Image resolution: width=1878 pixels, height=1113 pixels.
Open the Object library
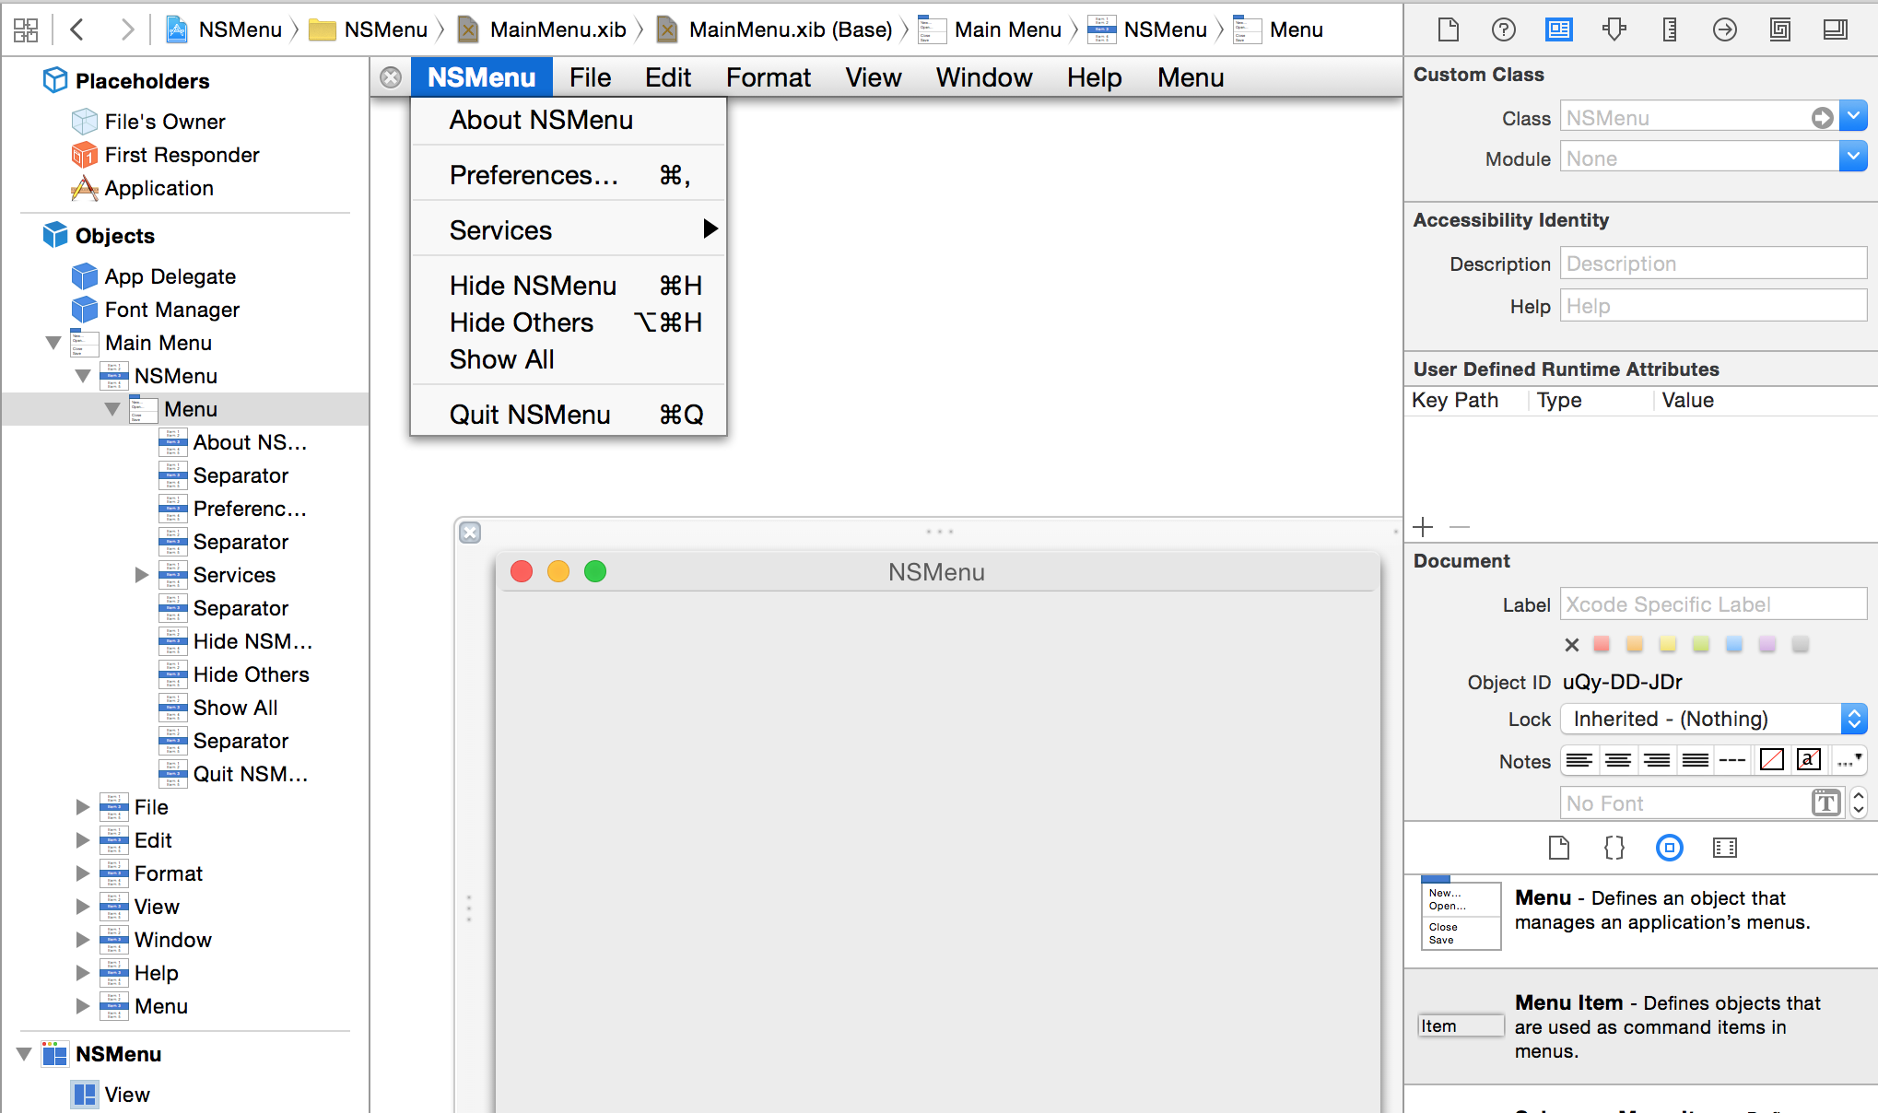click(x=1669, y=848)
